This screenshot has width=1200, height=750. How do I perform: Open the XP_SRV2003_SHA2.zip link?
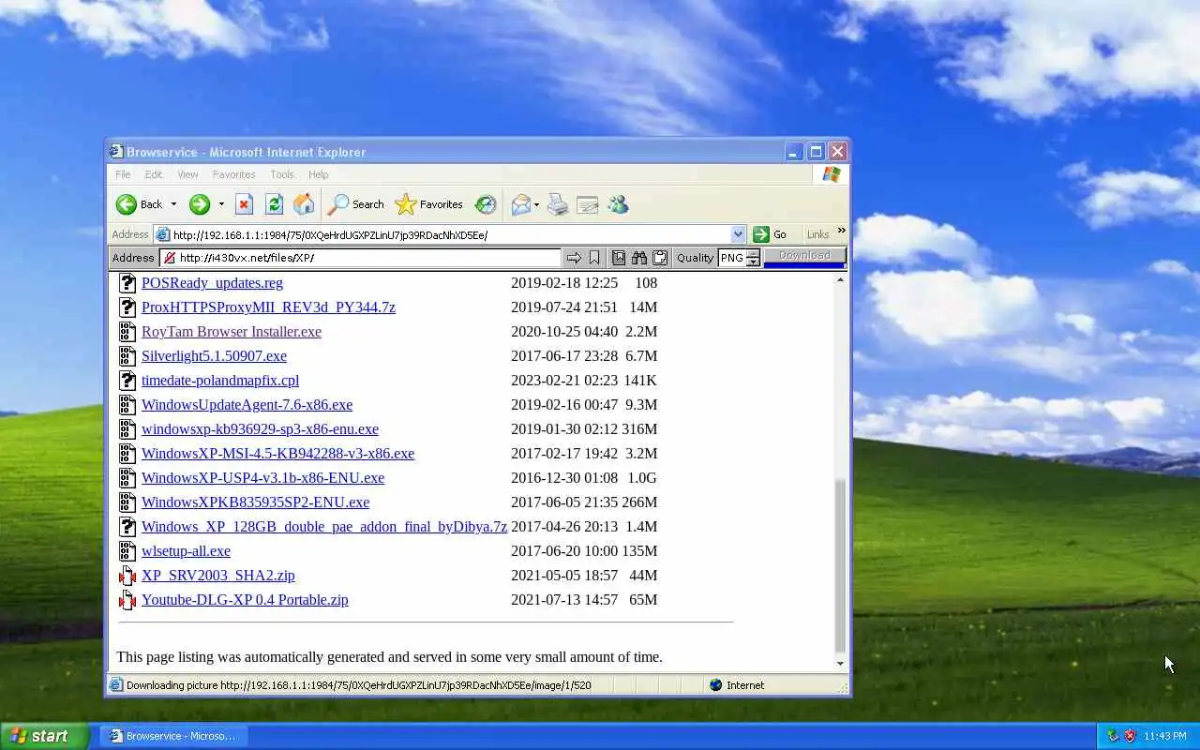point(217,575)
